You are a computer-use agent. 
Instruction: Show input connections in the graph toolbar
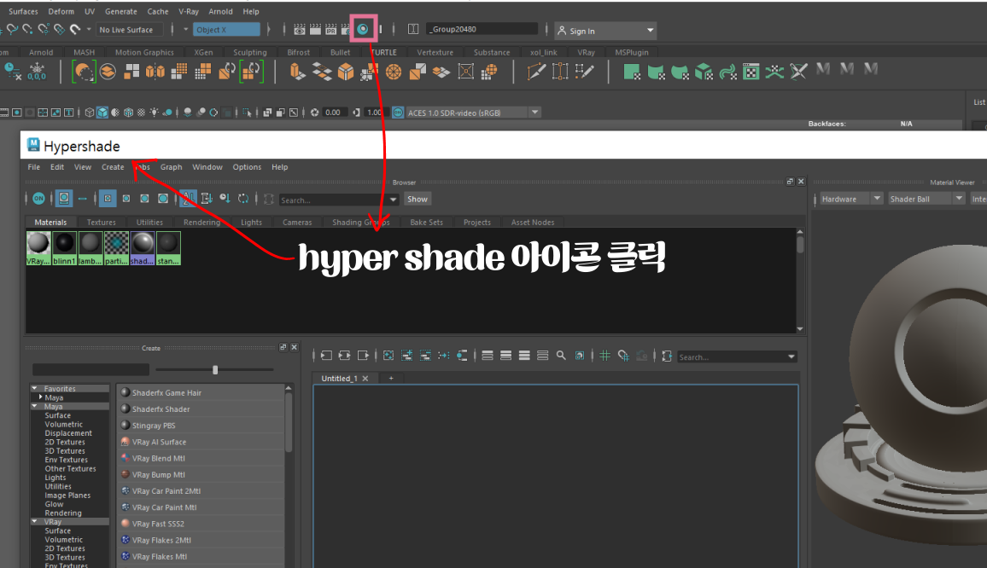326,356
